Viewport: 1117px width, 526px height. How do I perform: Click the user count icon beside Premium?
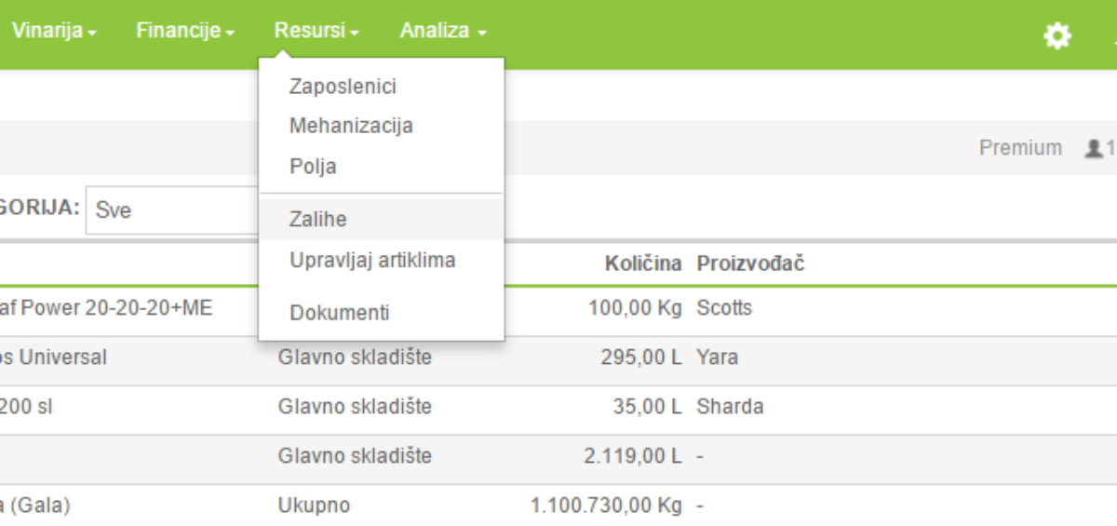tap(1094, 147)
